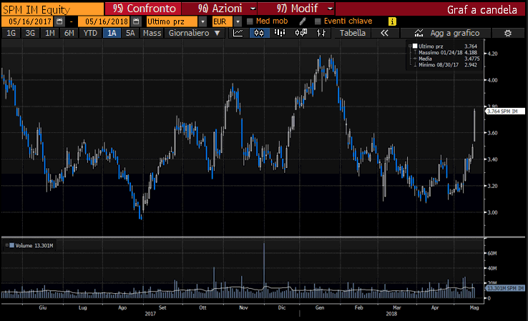Open end date calendar picker icon
528x321 pixels.
click(x=136, y=21)
